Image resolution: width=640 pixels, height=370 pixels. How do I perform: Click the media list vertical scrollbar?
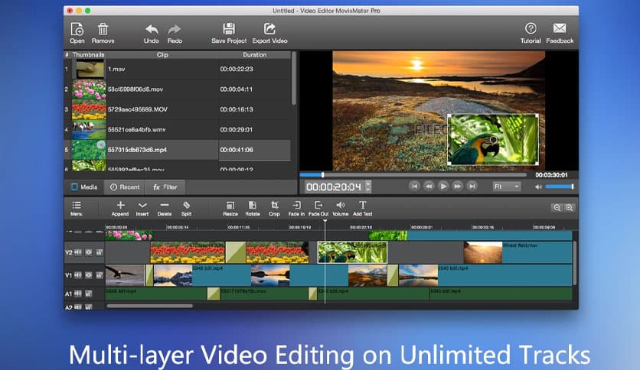point(293,78)
